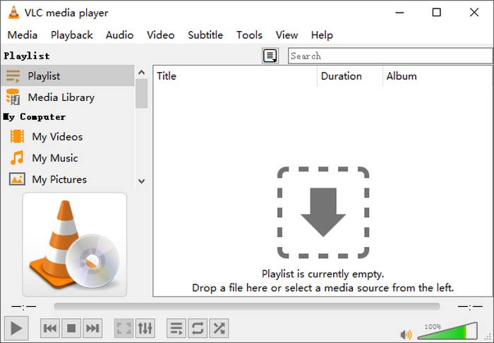Screen dimensions: 494x343
Task: Open the Tools menu
Action: [249, 35]
